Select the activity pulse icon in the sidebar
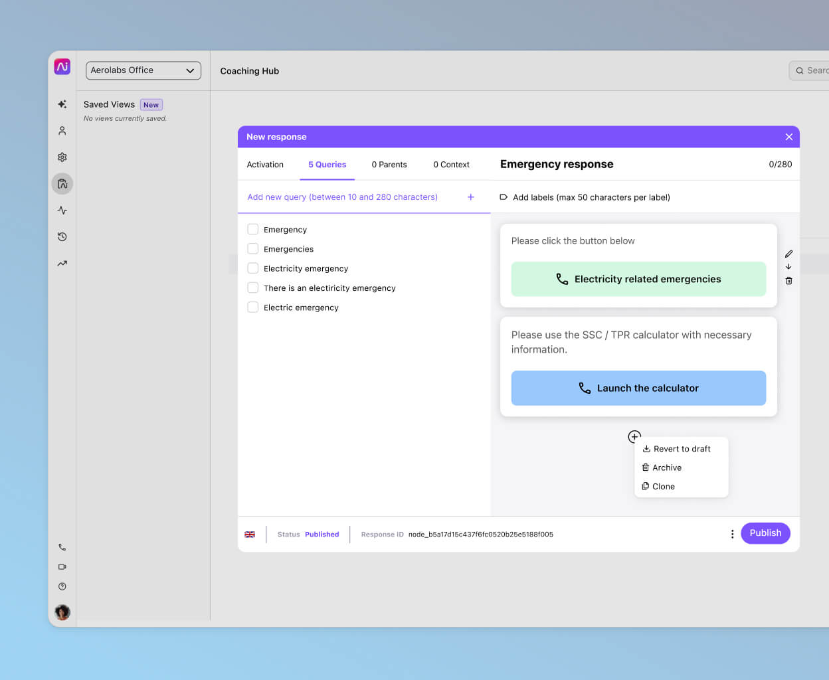This screenshot has height=680, width=829. [x=62, y=210]
